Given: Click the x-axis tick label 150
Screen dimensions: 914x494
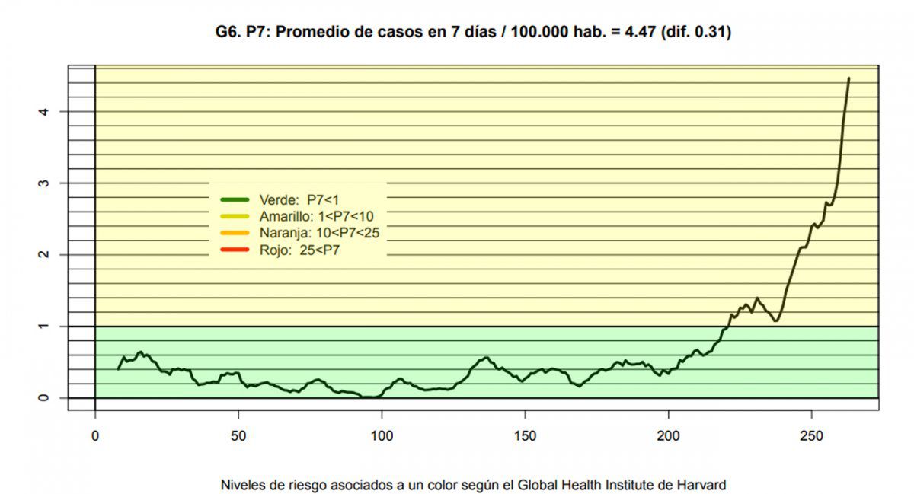Looking at the screenshot, I should [525, 436].
